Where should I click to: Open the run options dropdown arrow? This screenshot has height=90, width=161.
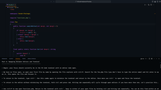(x=146, y=5)
